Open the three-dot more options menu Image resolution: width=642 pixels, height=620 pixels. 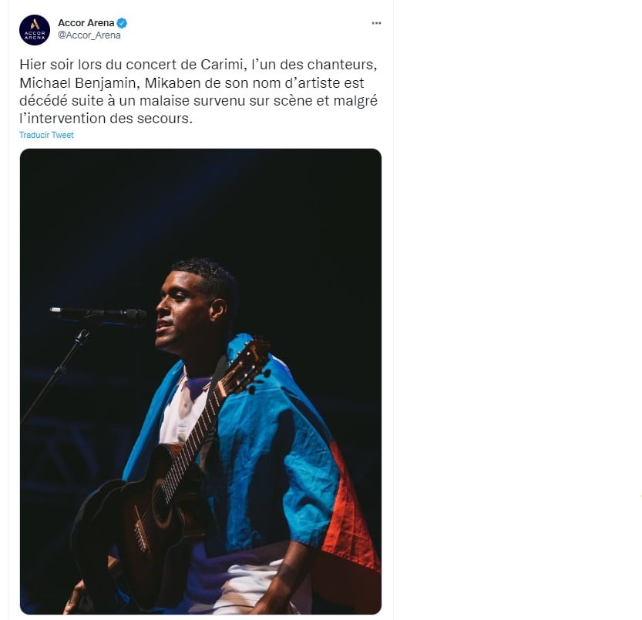coord(376,23)
